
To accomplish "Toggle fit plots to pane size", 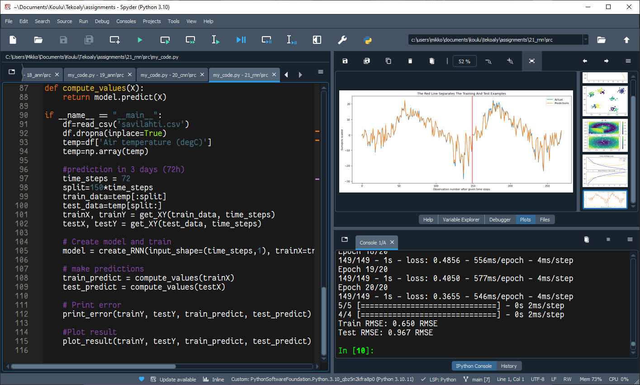I will pos(532,61).
